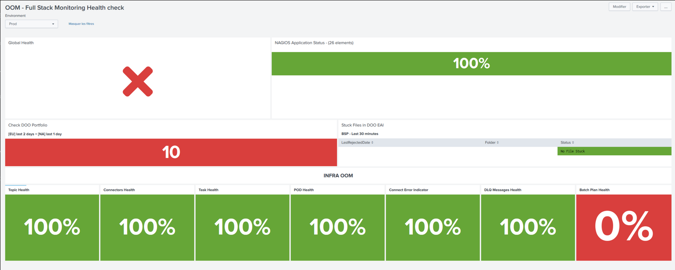Click the NAGIOS Application Status panel title

(x=314, y=43)
